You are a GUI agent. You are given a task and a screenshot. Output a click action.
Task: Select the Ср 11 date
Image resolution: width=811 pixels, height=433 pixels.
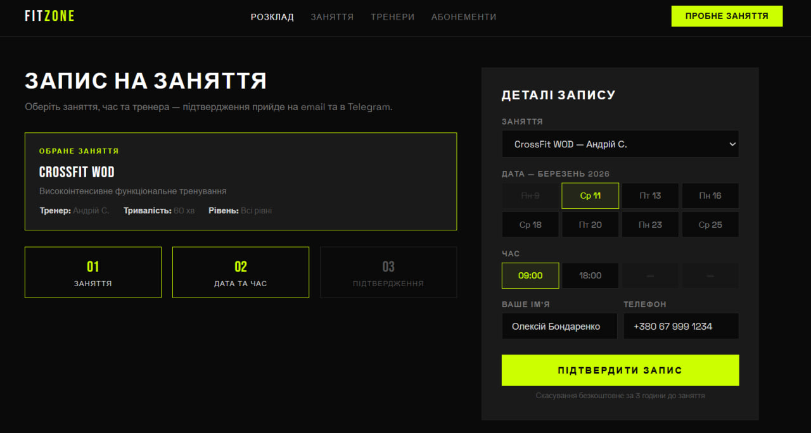click(x=590, y=196)
